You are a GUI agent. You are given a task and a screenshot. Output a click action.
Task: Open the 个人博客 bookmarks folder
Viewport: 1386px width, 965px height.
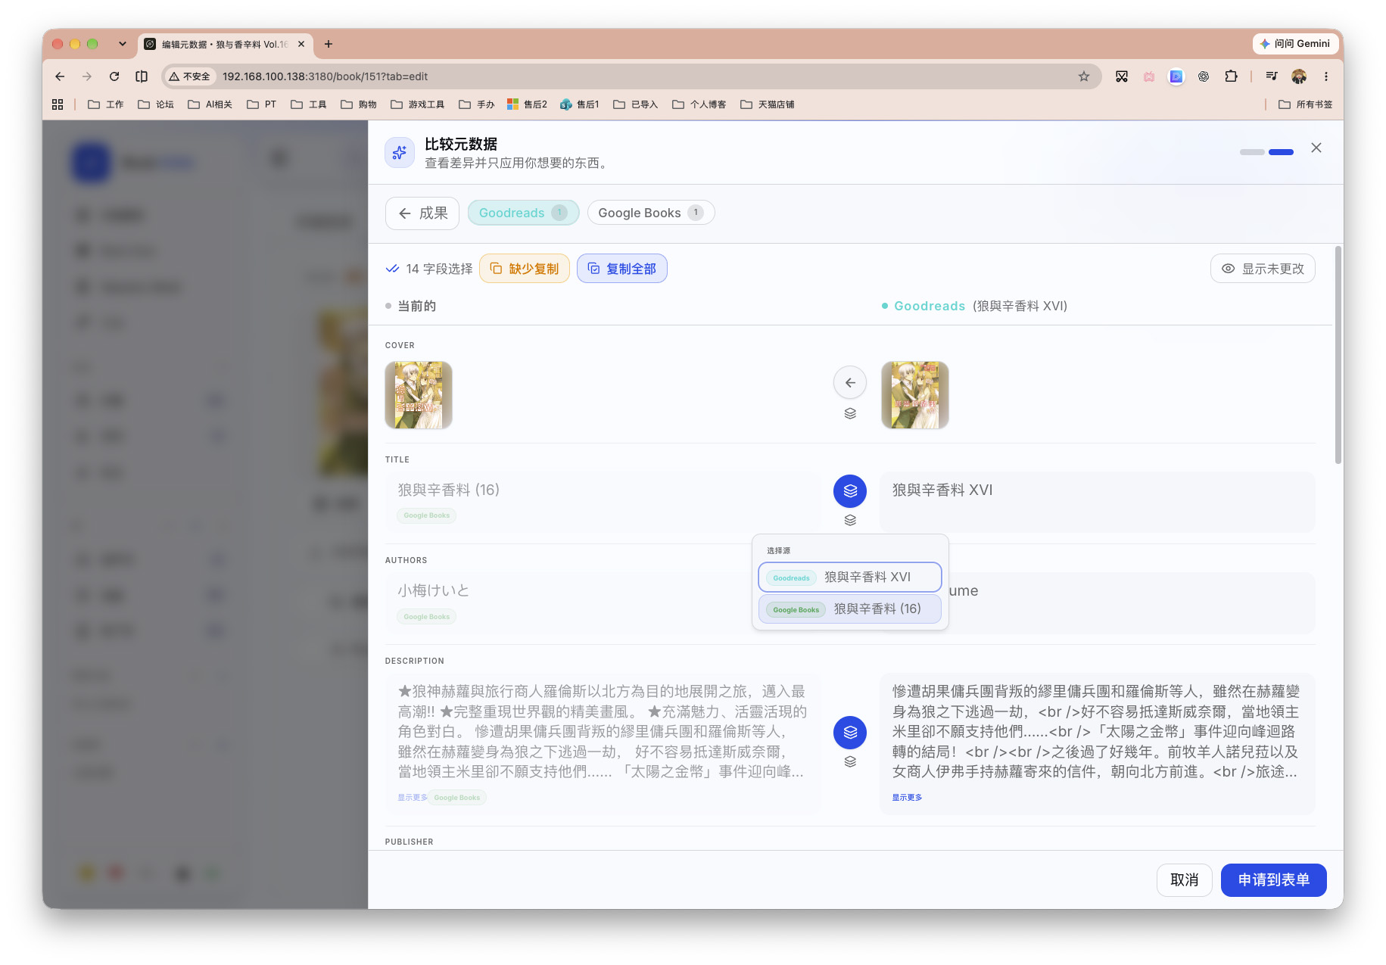click(x=699, y=104)
